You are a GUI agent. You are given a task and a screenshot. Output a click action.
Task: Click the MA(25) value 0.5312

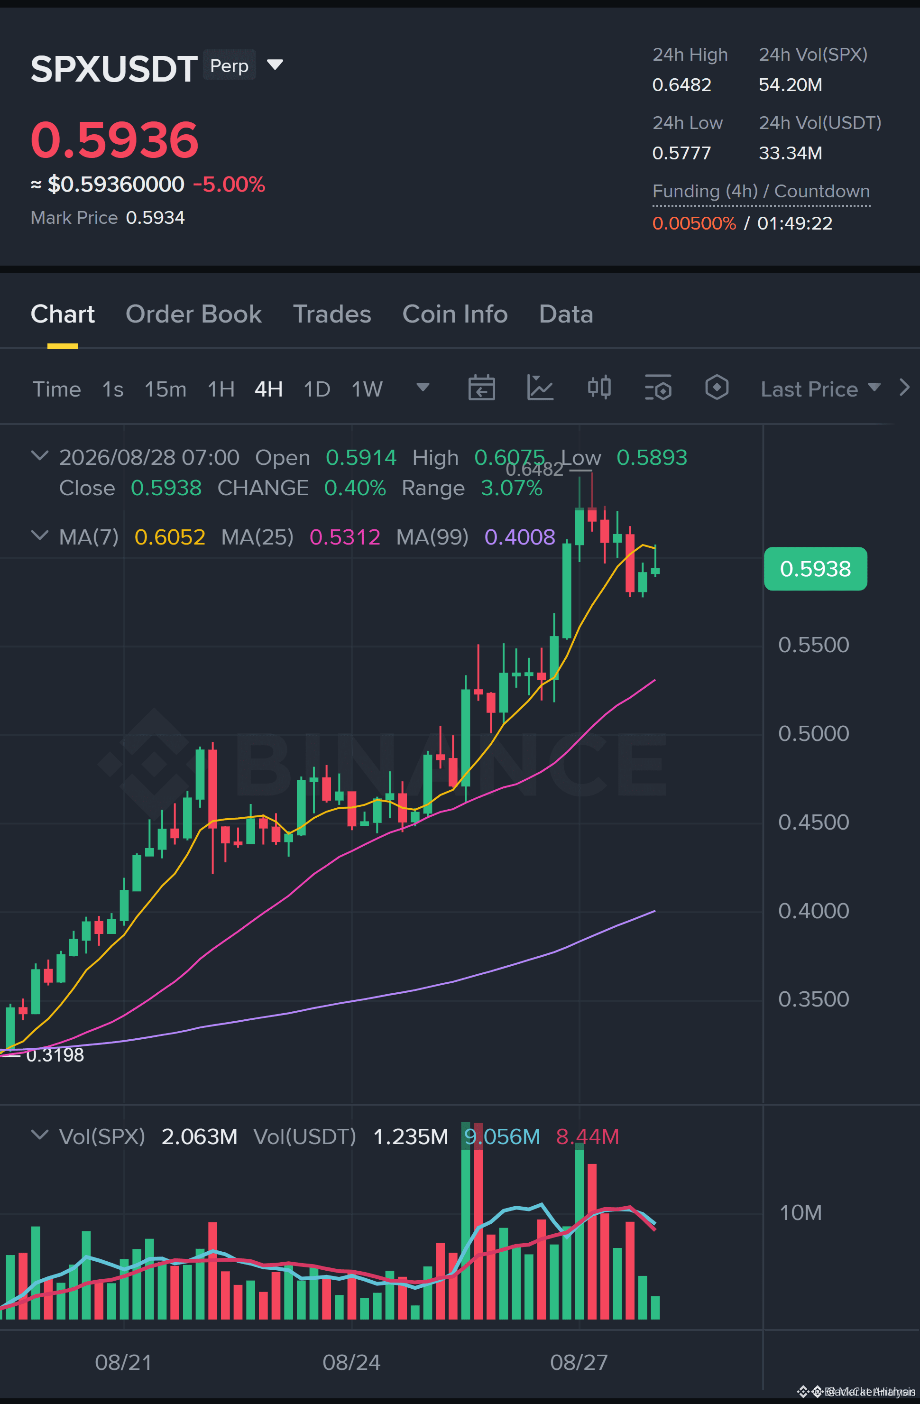[345, 537]
